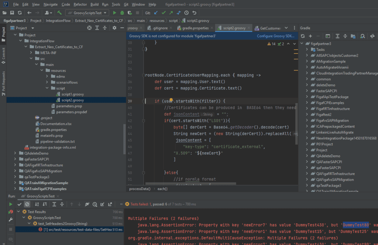Run with coverage icon in toolbar

130,13
